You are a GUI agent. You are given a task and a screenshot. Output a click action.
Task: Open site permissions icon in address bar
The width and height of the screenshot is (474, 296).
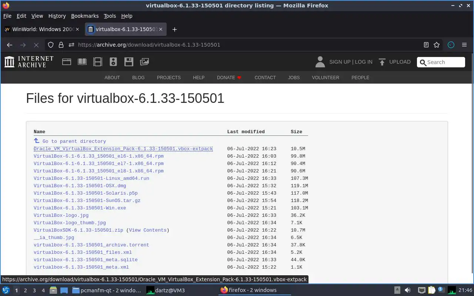(x=71, y=45)
